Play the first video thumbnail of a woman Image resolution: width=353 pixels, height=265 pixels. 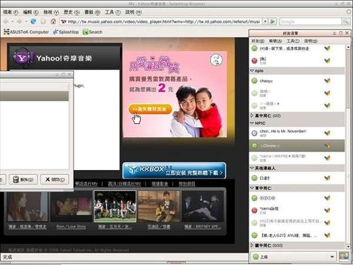coord(27,206)
